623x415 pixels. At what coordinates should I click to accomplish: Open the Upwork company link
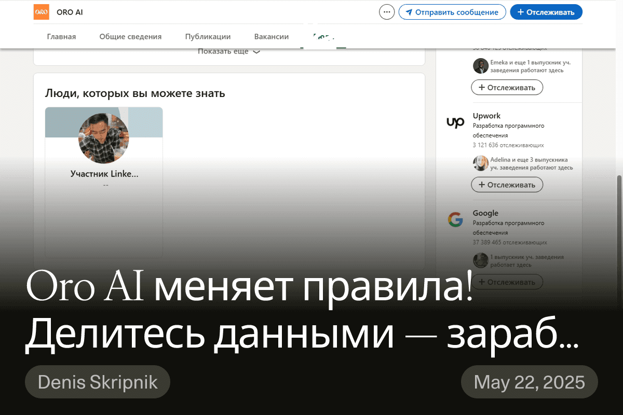pos(486,116)
